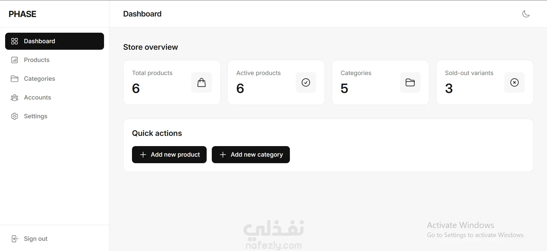Viewport: 547px width, 251px height.
Task: Click the Settings gear icon in the sidebar
Action: pos(15,116)
